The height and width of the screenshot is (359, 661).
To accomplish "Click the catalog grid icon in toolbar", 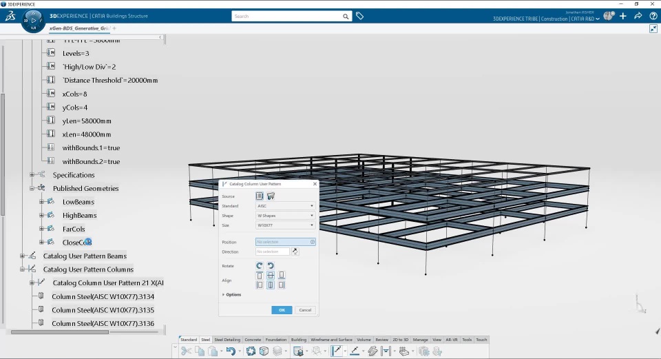I will (x=298, y=351).
